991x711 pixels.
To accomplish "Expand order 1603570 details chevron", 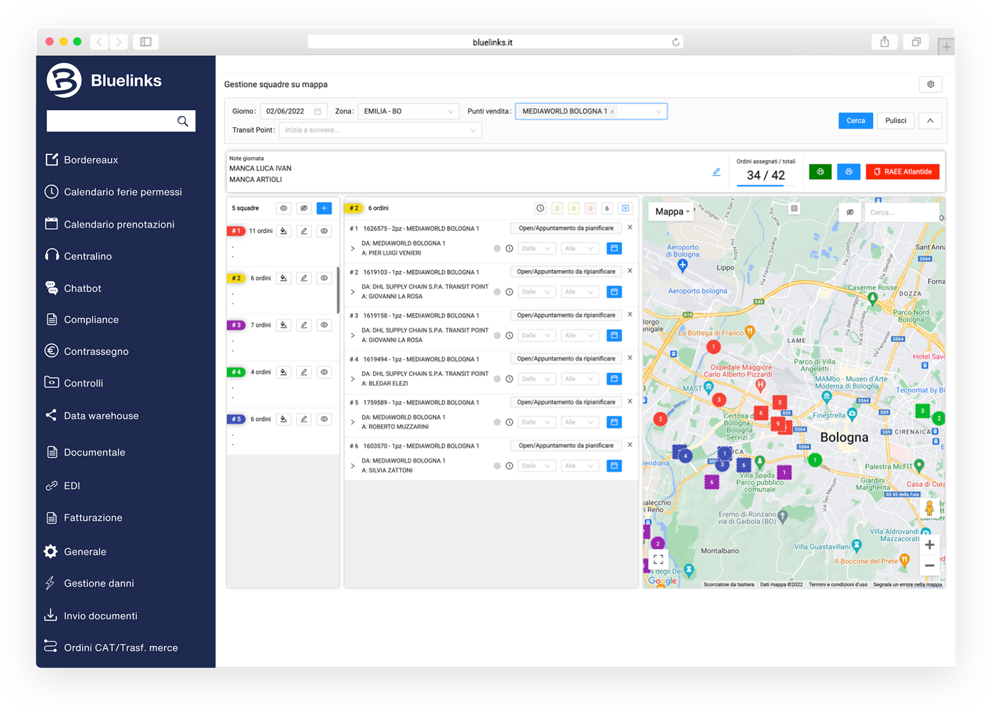I will point(353,466).
